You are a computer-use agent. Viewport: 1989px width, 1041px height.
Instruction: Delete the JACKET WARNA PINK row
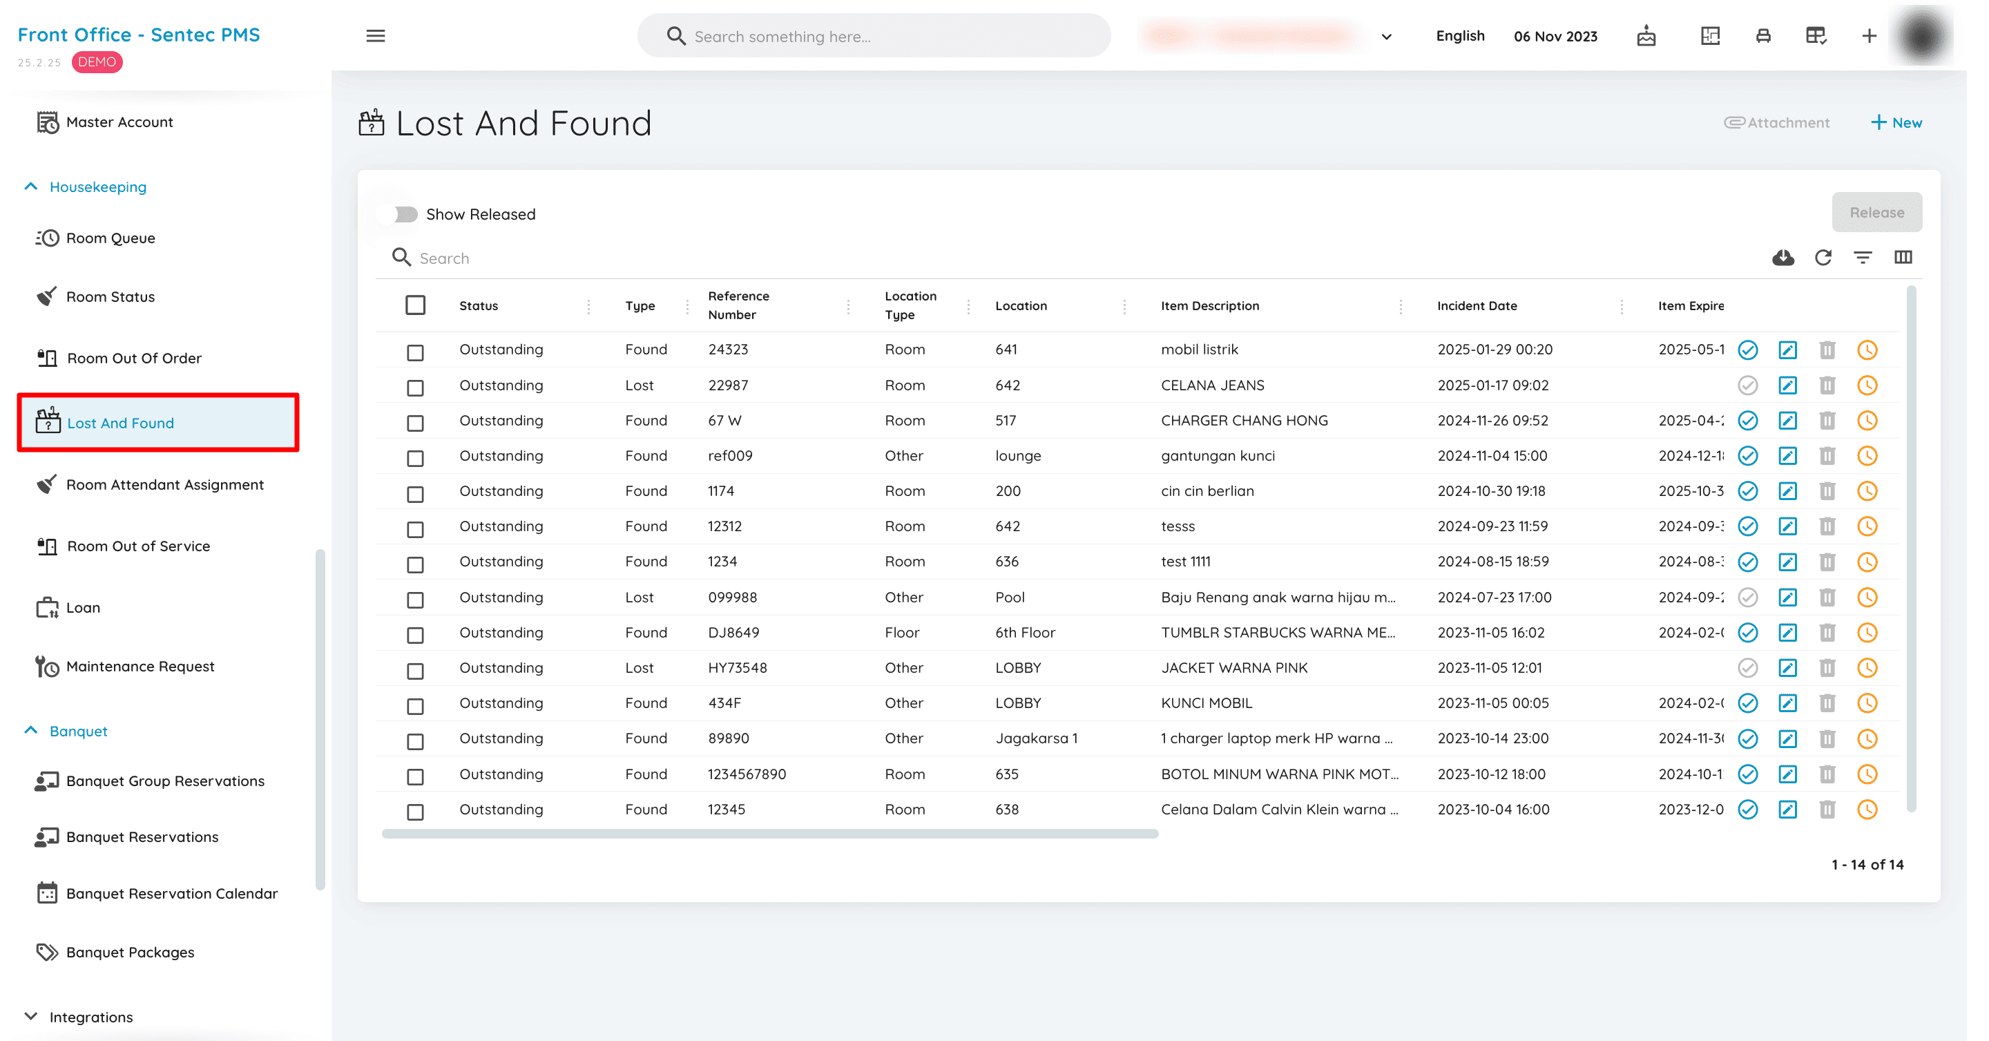coord(1826,668)
